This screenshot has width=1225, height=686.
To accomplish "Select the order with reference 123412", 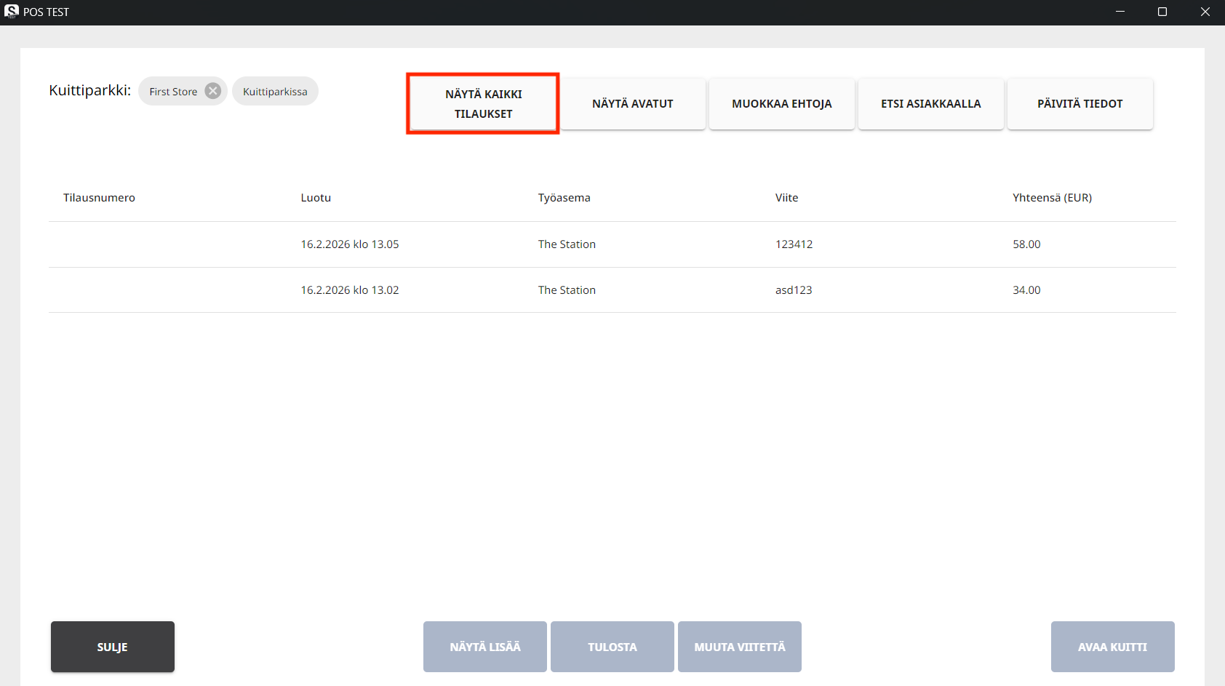I will [x=794, y=244].
